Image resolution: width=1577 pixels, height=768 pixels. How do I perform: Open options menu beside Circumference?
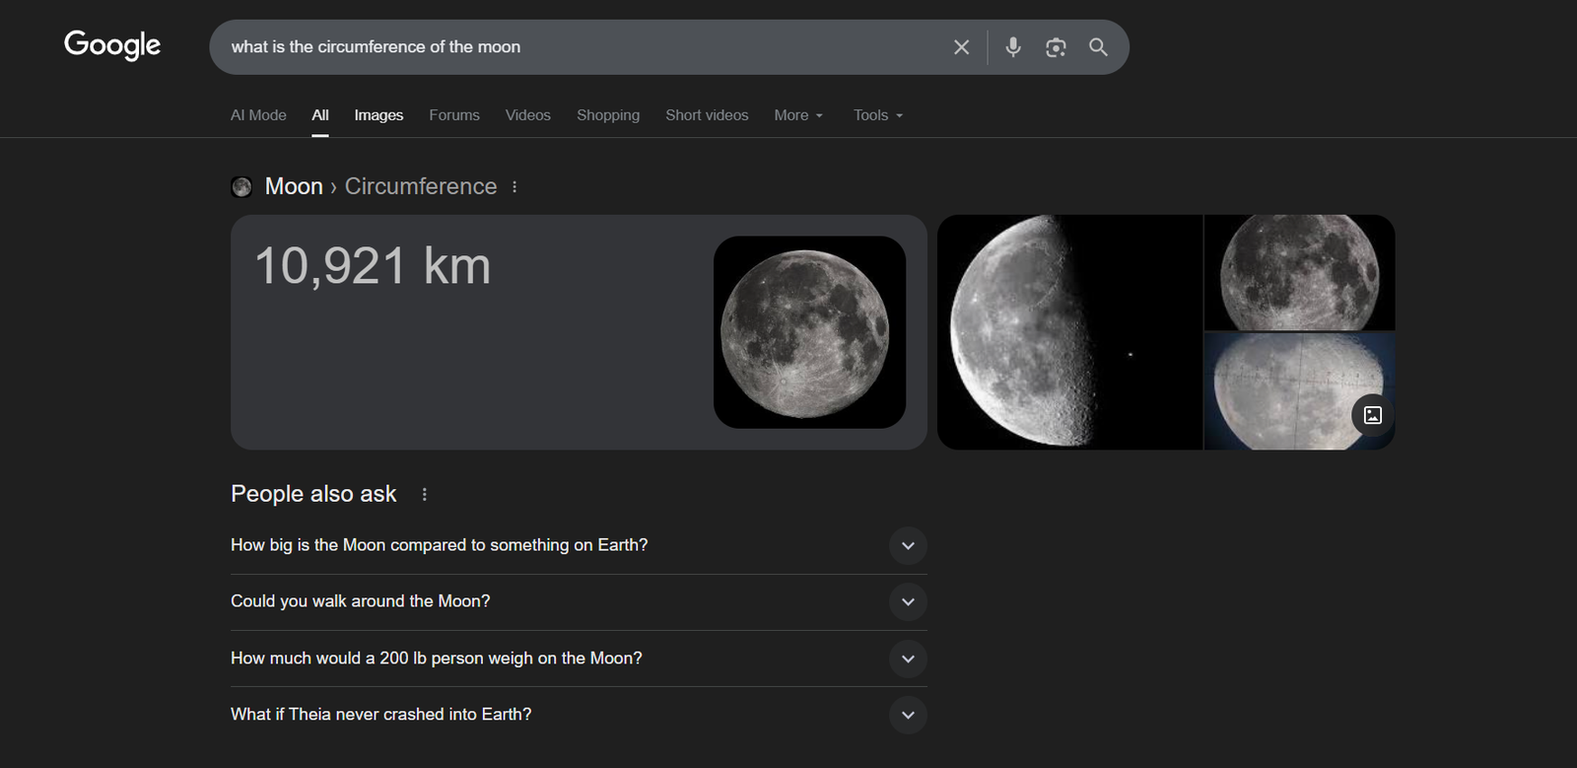(514, 186)
